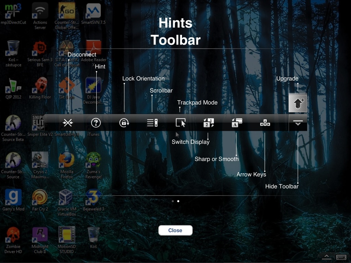
Task: Open iTunes from the desktop
Action: pos(93,123)
